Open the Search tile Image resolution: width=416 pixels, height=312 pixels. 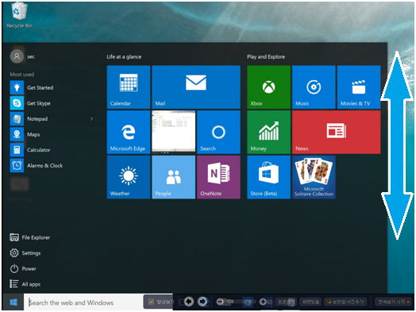click(x=218, y=132)
